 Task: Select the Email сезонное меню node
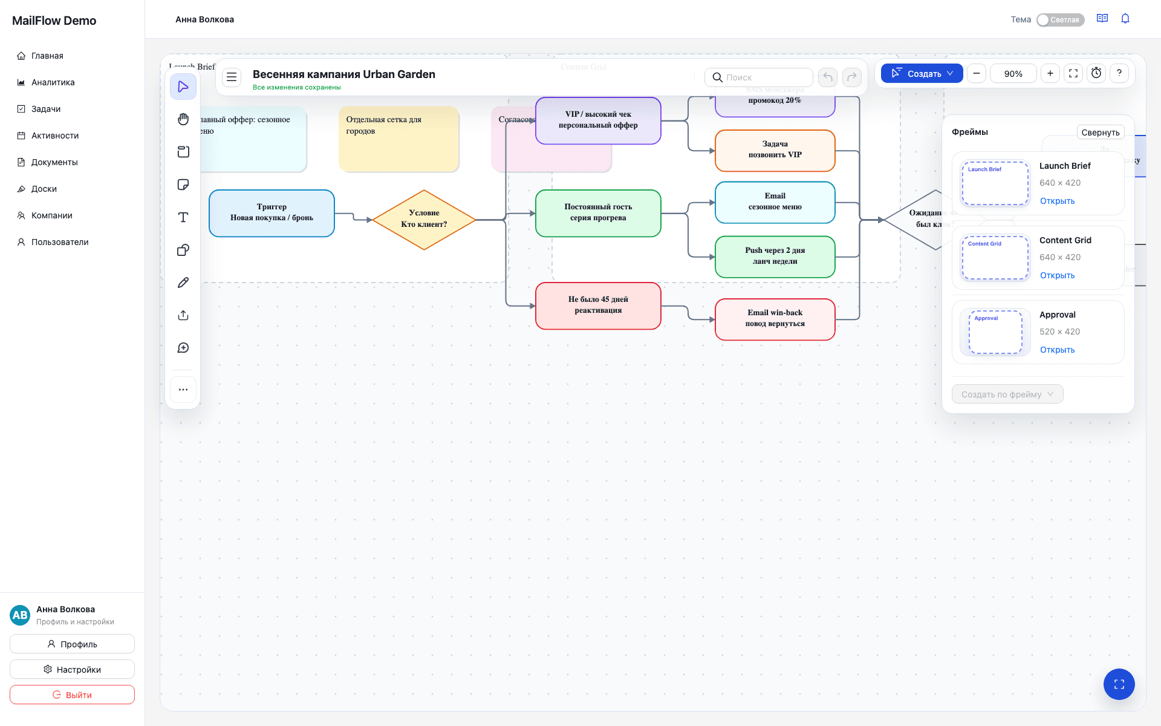coord(775,202)
